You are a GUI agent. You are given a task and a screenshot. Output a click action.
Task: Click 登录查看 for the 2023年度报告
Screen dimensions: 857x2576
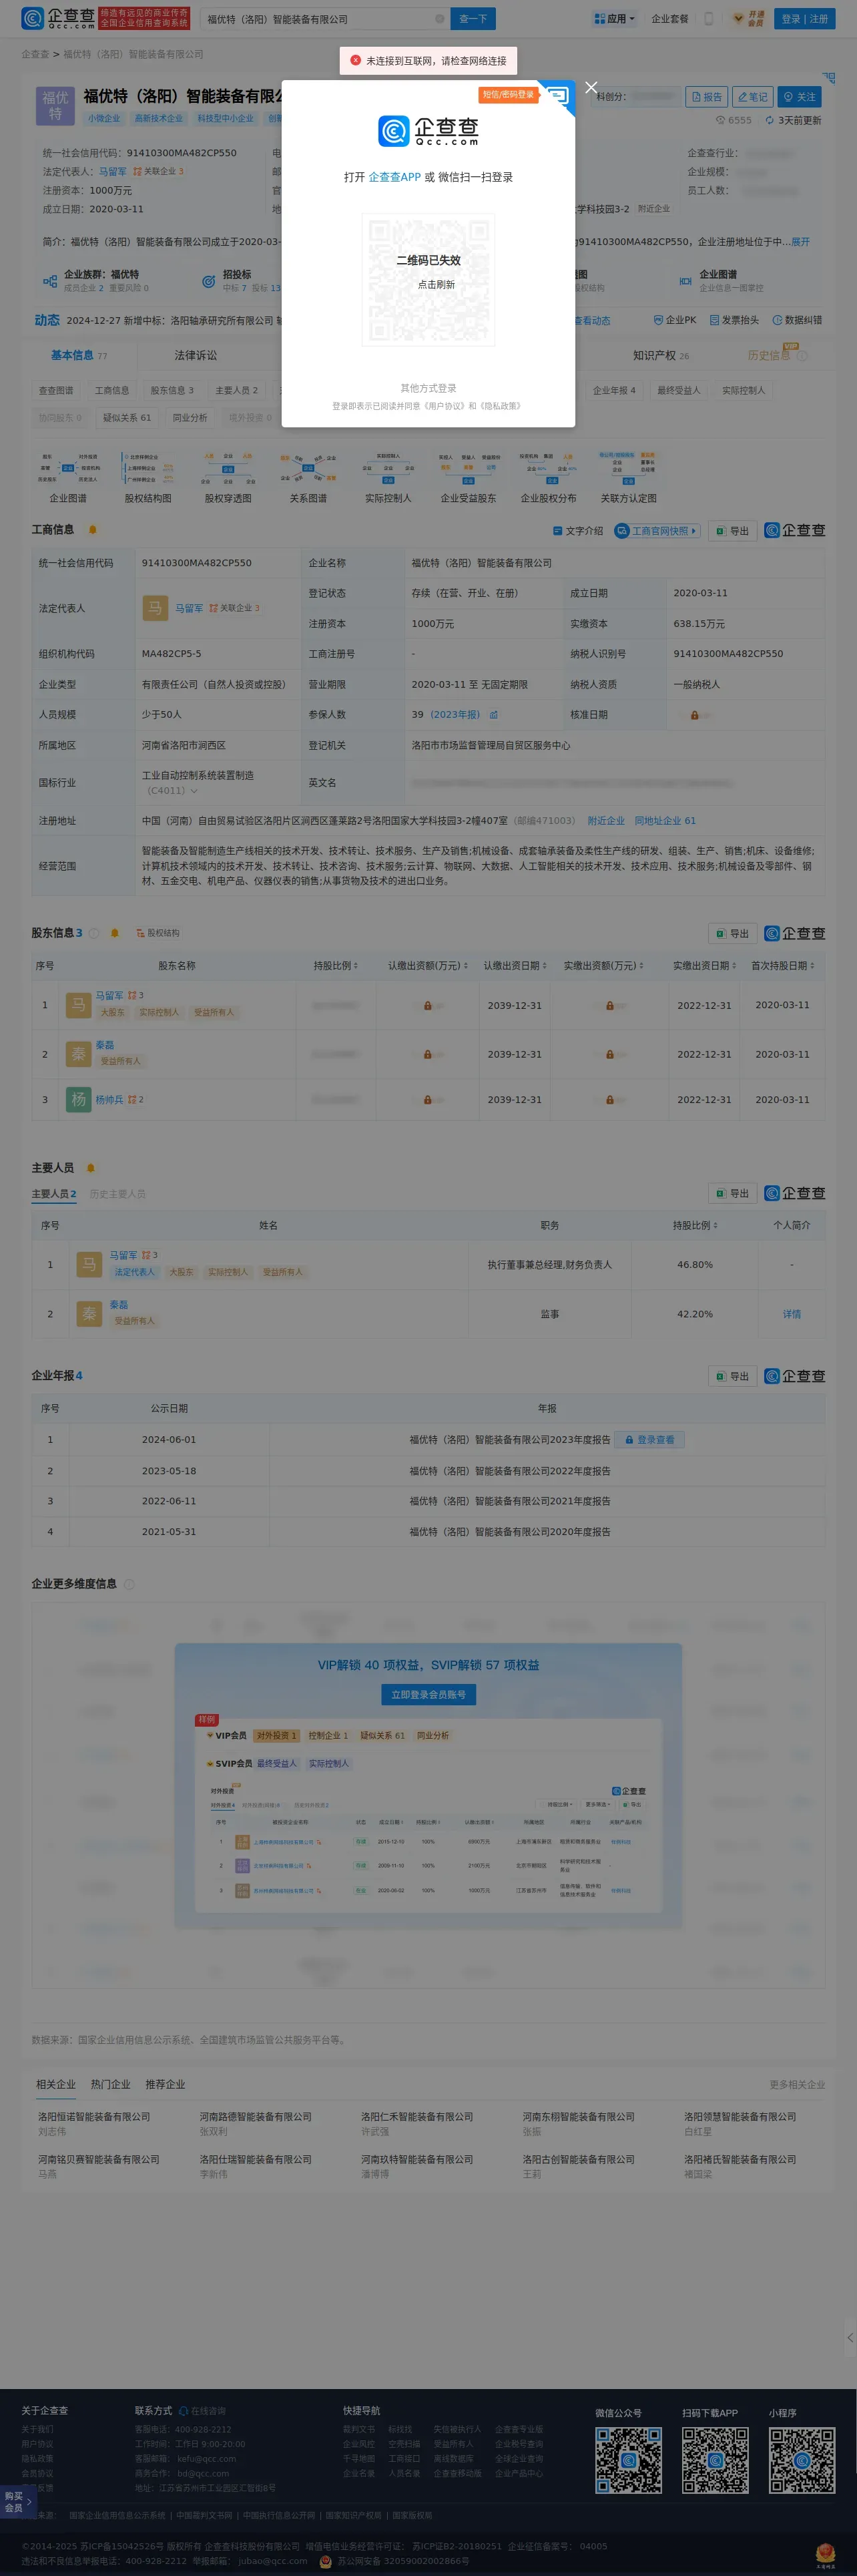pyautogui.click(x=649, y=1440)
